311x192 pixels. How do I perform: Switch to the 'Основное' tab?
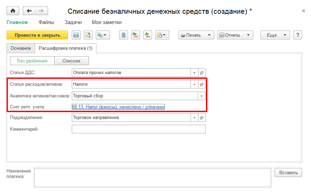click(21, 48)
